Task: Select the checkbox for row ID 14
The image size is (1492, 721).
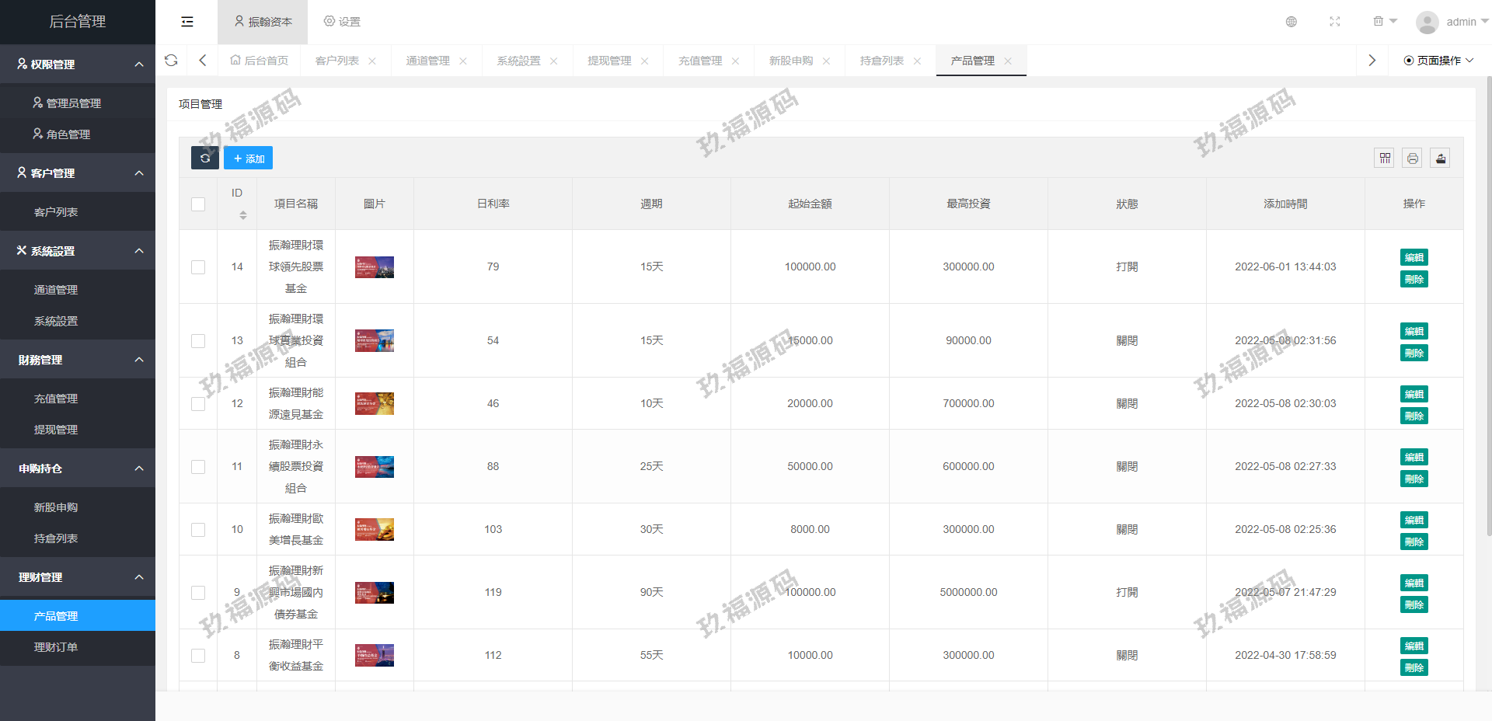Action: [x=198, y=267]
